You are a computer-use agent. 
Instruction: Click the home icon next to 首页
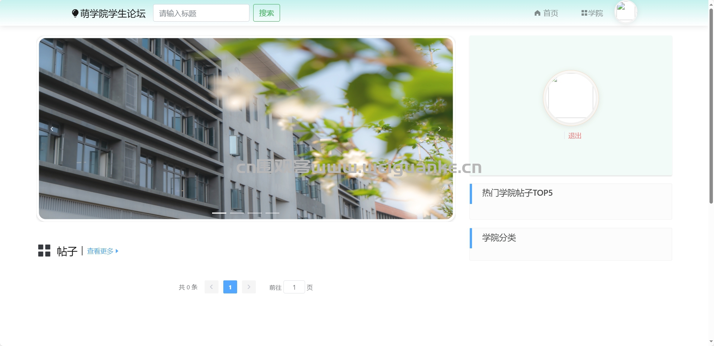tap(537, 13)
